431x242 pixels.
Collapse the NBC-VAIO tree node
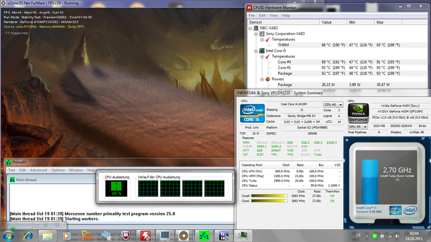point(250,27)
